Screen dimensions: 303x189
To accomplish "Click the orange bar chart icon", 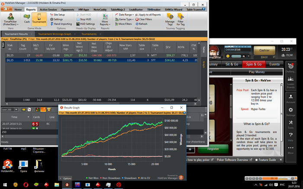I will [43, 110].
